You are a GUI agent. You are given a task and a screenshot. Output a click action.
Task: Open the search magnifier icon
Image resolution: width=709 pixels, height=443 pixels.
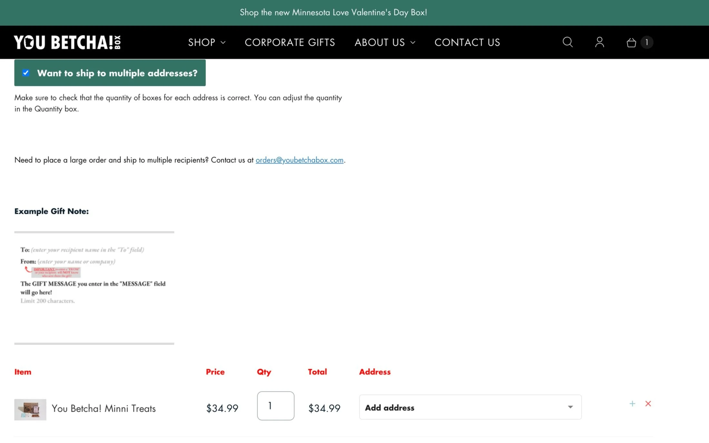pos(567,42)
